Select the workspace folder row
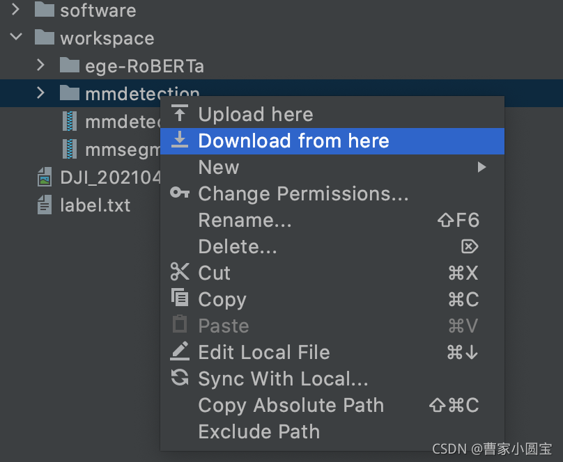The height and width of the screenshot is (462, 563). [281, 38]
